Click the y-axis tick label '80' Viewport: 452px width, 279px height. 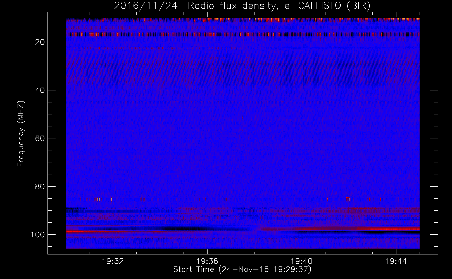point(40,186)
